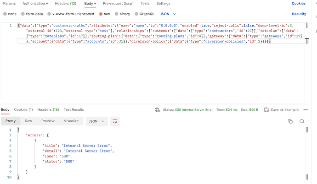Toggle response line wrapping icon
Image resolution: width=317 pixels, height=184 pixels.
pos(115,121)
